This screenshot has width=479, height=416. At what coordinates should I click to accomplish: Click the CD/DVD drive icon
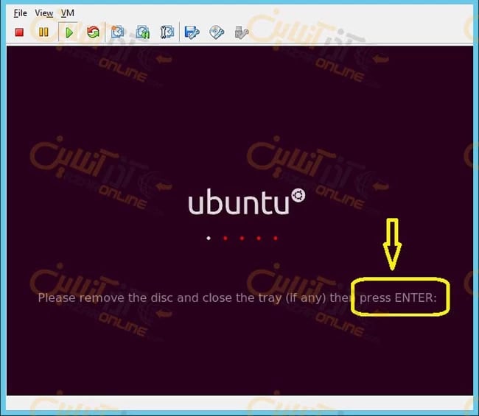point(217,32)
